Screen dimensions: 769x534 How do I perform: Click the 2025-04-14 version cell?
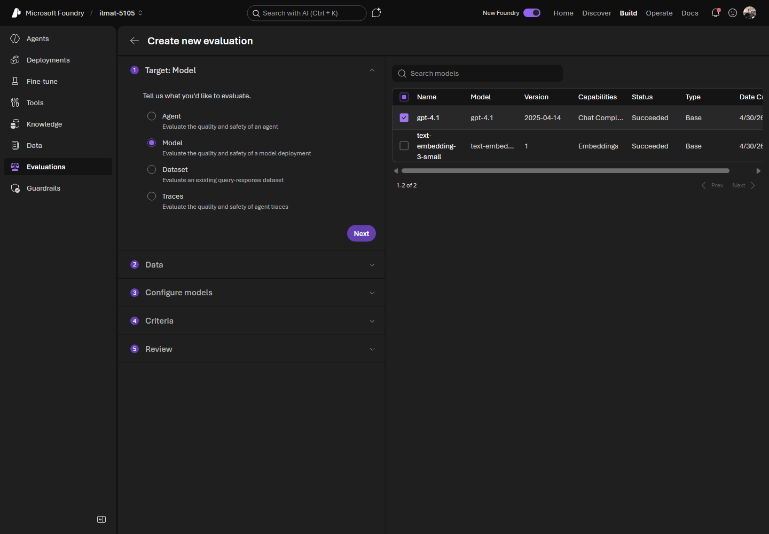point(543,118)
